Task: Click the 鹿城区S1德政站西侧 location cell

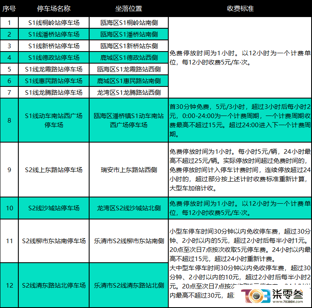Action: click(129, 58)
